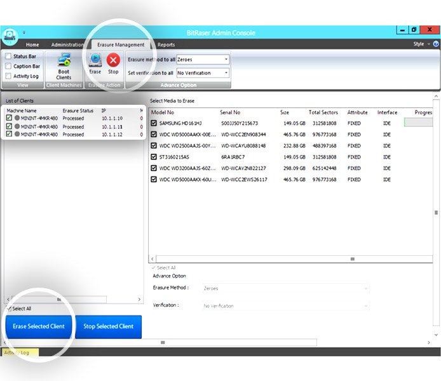Click the SAMSUNG drive progress bar
The height and width of the screenshot is (381, 441).
tap(418, 122)
